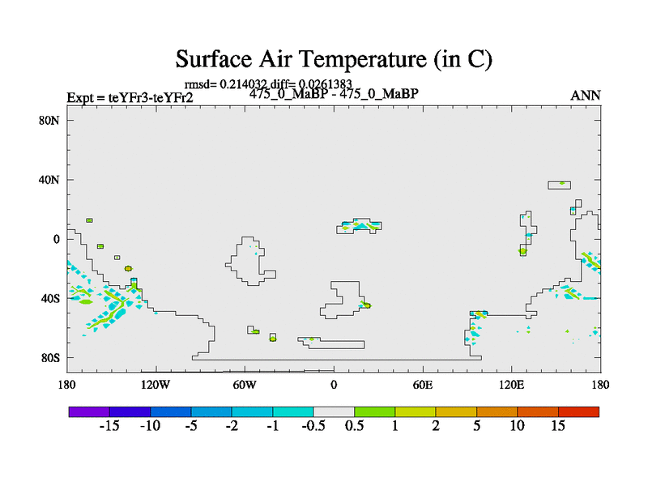Click the -15 colorbar tick label
This screenshot has height=486, width=648.
[109, 427]
